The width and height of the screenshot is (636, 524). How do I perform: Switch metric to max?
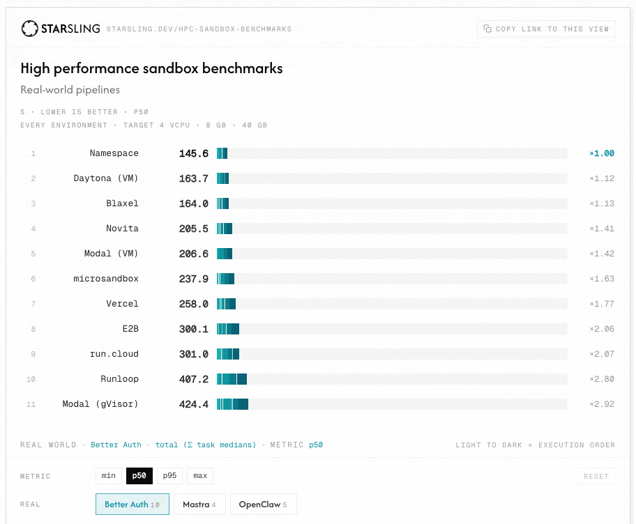click(x=200, y=476)
